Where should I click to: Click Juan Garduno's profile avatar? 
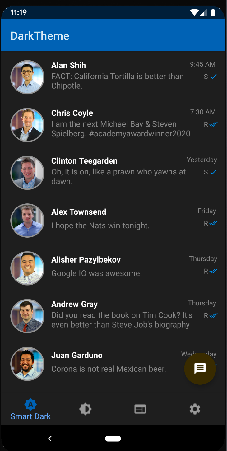pyautogui.click(x=27, y=364)
